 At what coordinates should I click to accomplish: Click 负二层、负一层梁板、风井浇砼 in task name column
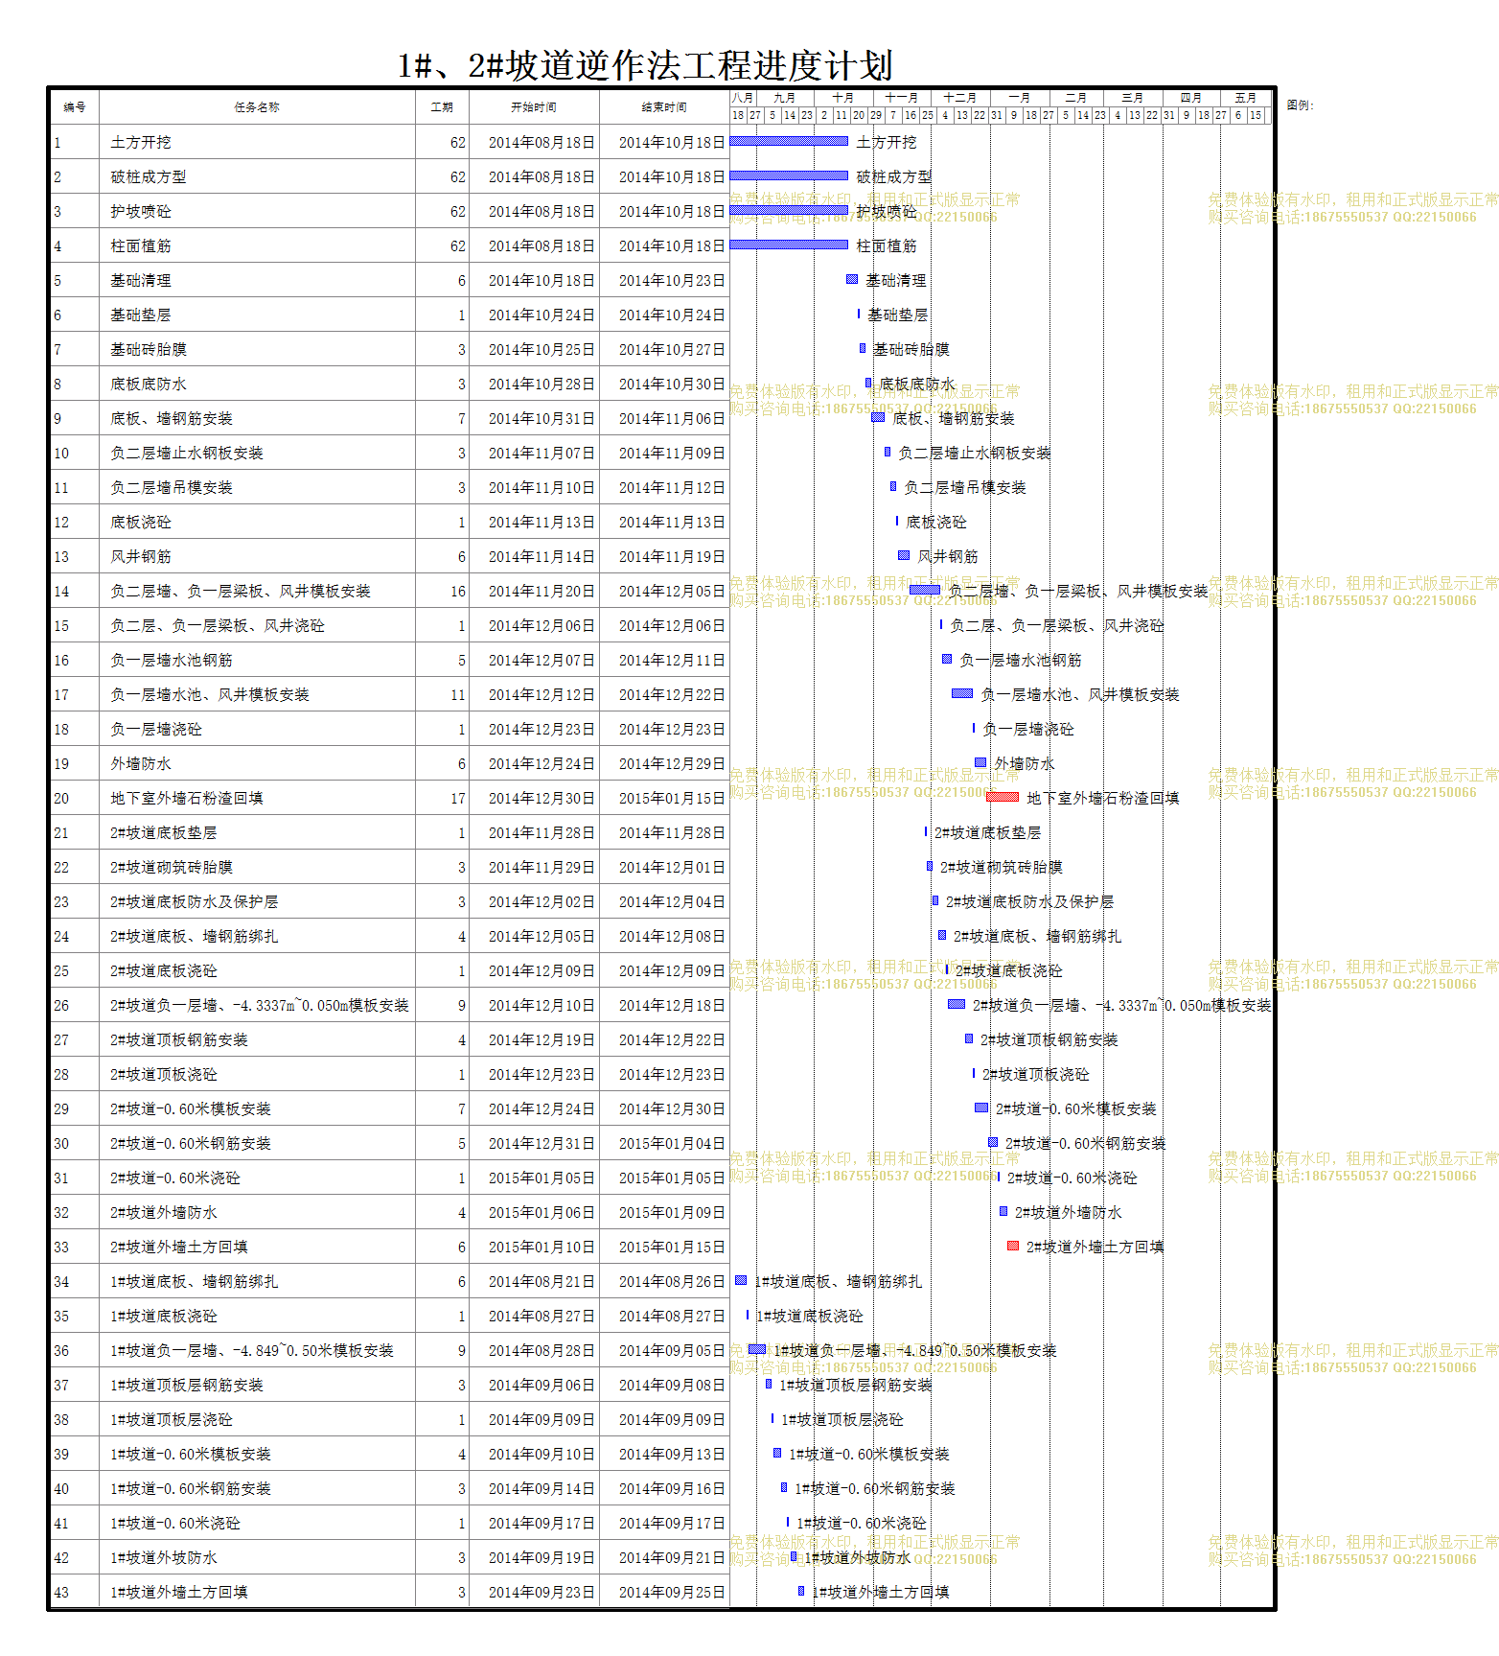pyautogui.click(x=218, y=625)
